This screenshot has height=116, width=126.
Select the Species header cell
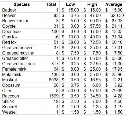[x=21, y=4]
